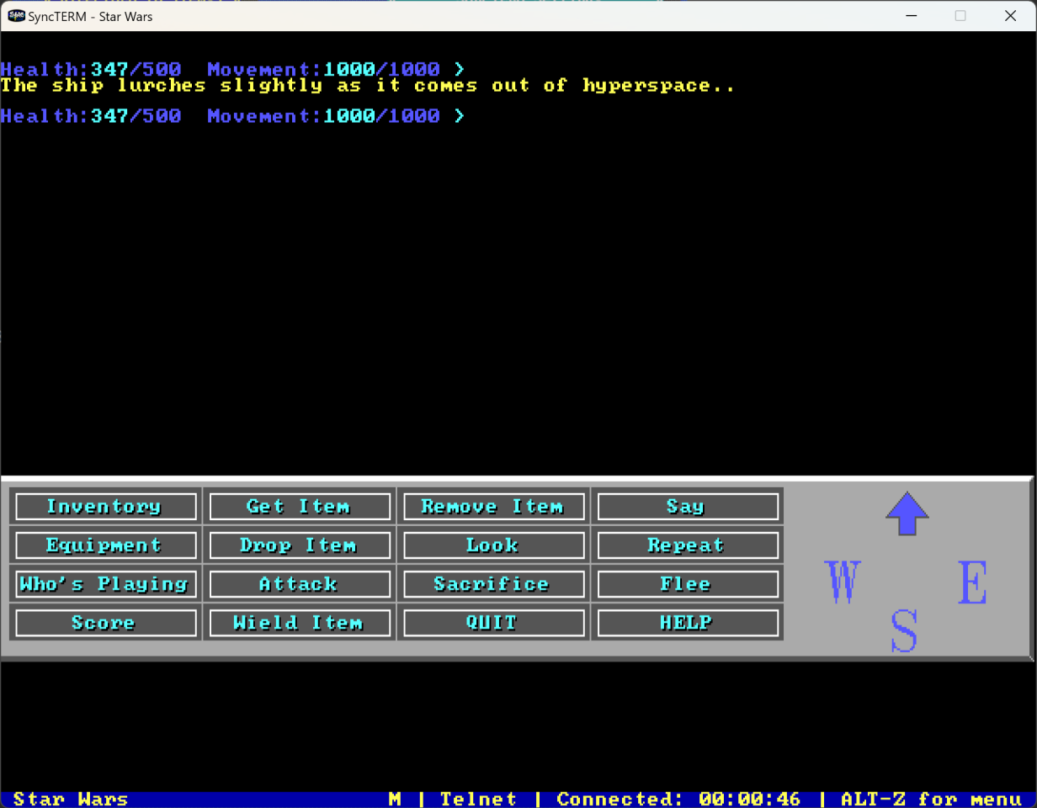Click the Drop Item button

(300, 545)
